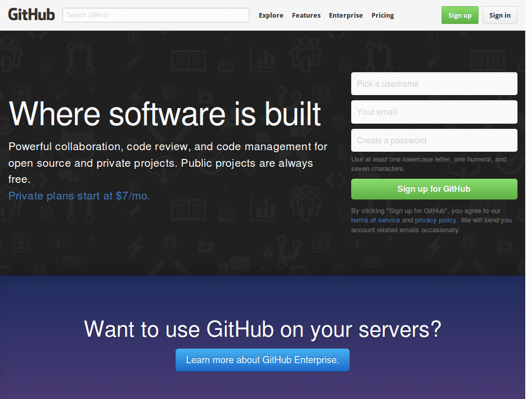Open the privacy policy link
The image size is (532, 399).
coord(435,220)
